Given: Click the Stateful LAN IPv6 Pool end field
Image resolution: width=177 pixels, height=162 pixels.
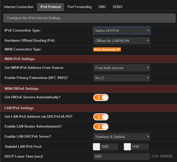Looking at the screenshot, I should point(140,147).
